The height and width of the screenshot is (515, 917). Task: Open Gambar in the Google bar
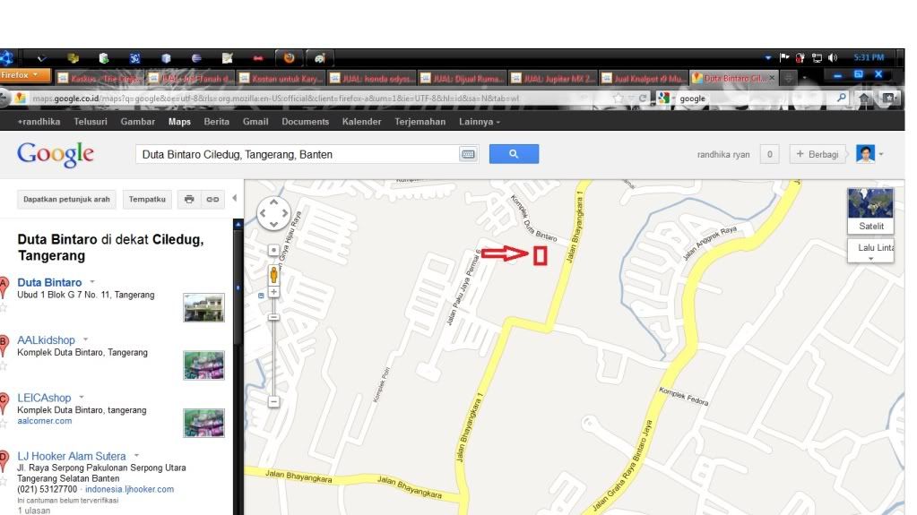click(x=137, y=122)
